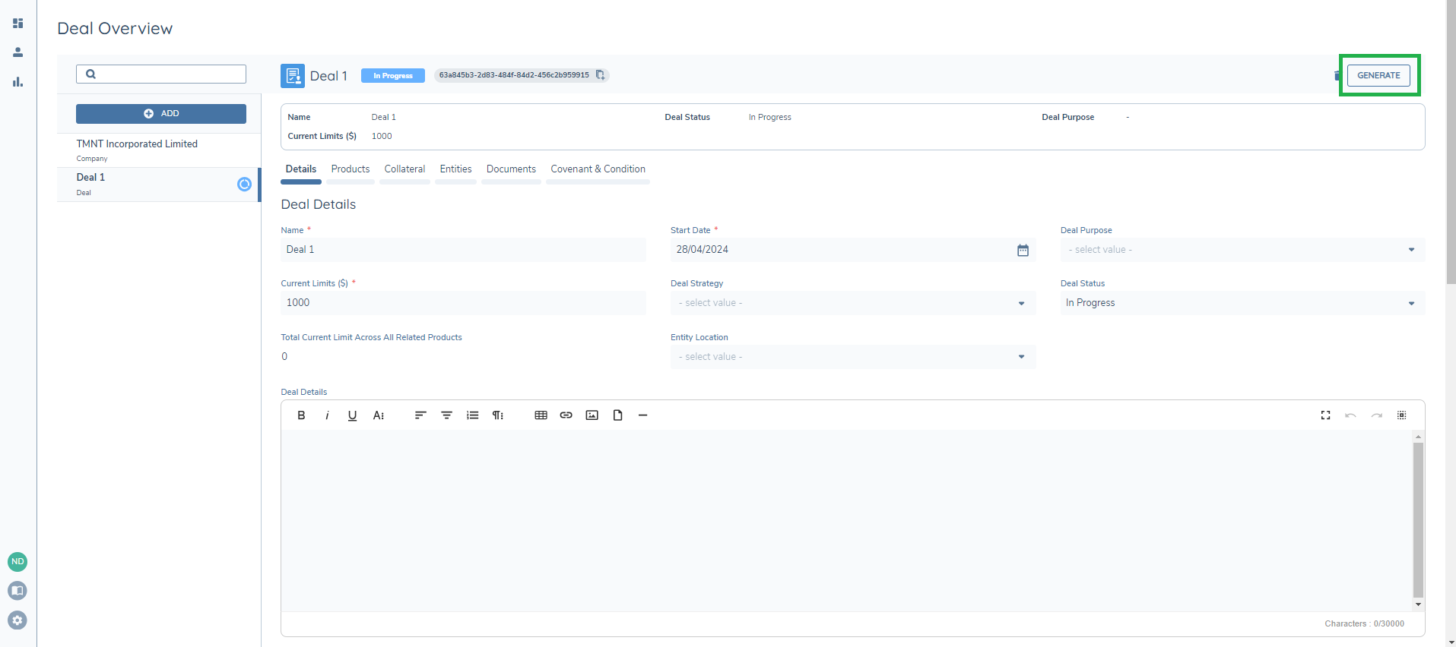Open the calendar picker for Start Date
Screen dimensions: 1456x647
(x=1023, y=250)
